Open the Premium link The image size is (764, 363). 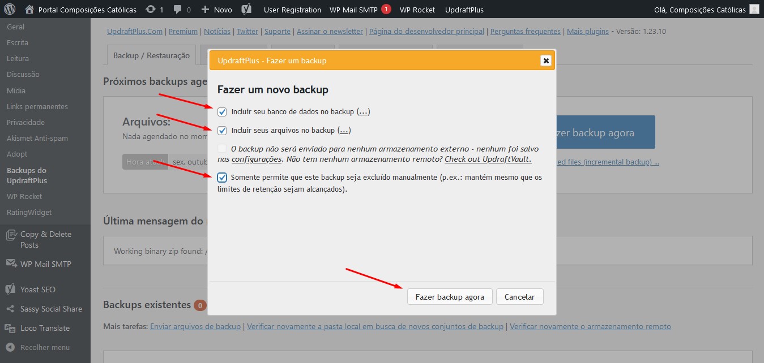(x=183, y=32)
